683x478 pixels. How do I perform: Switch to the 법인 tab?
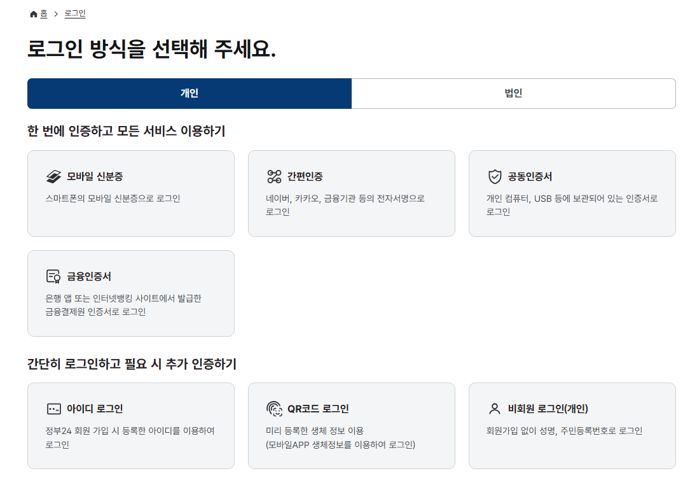(x=514, y=94)
